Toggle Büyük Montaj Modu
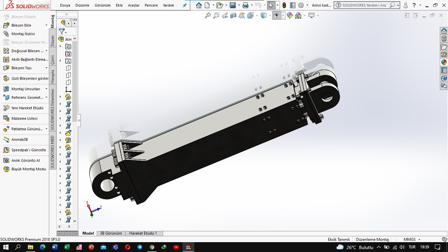448x252 pixels. tap(25, 169)
